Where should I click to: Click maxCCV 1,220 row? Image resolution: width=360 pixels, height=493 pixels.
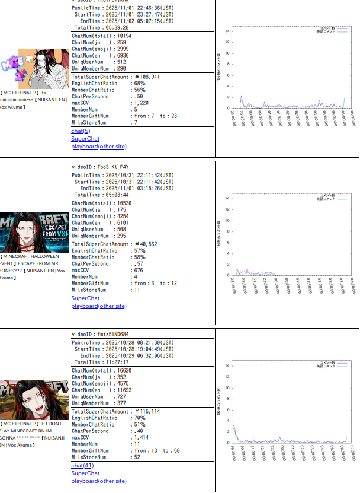coord(110,103)
